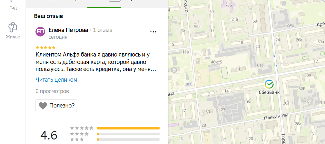This screenshot has height=144, width=325.
Task: Select the СберБанк marker on map
Action: click(269, 84)
